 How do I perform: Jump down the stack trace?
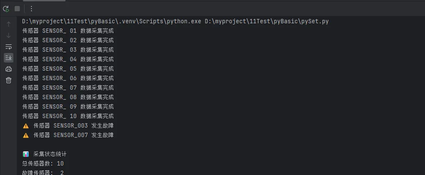click(9, 35)
